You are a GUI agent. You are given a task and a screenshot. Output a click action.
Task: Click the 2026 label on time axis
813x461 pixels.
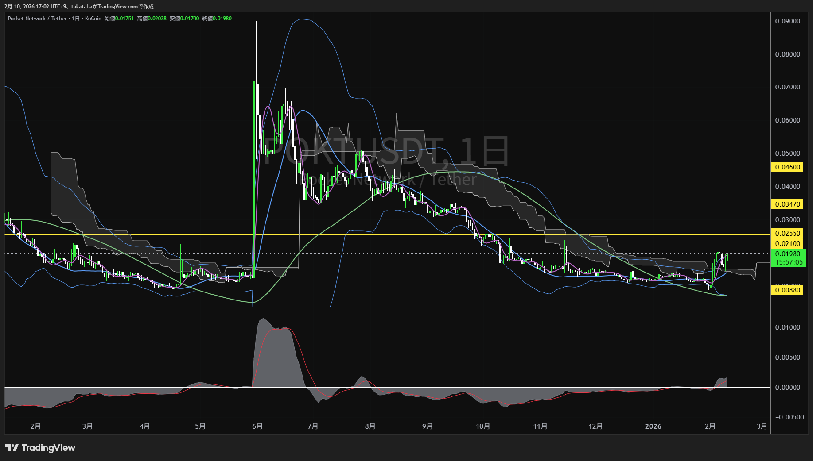(653, 426)
